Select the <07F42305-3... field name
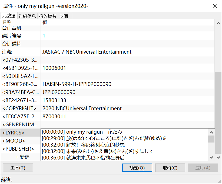Screen dimensions: 222x184 [x=20, y=60]
